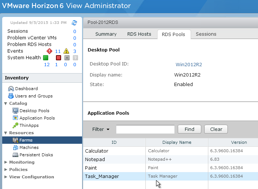Viewport: 258px width, 189px height.
Task: Refresh the status panel with the refresh icon
Action: tap(74, 23)
